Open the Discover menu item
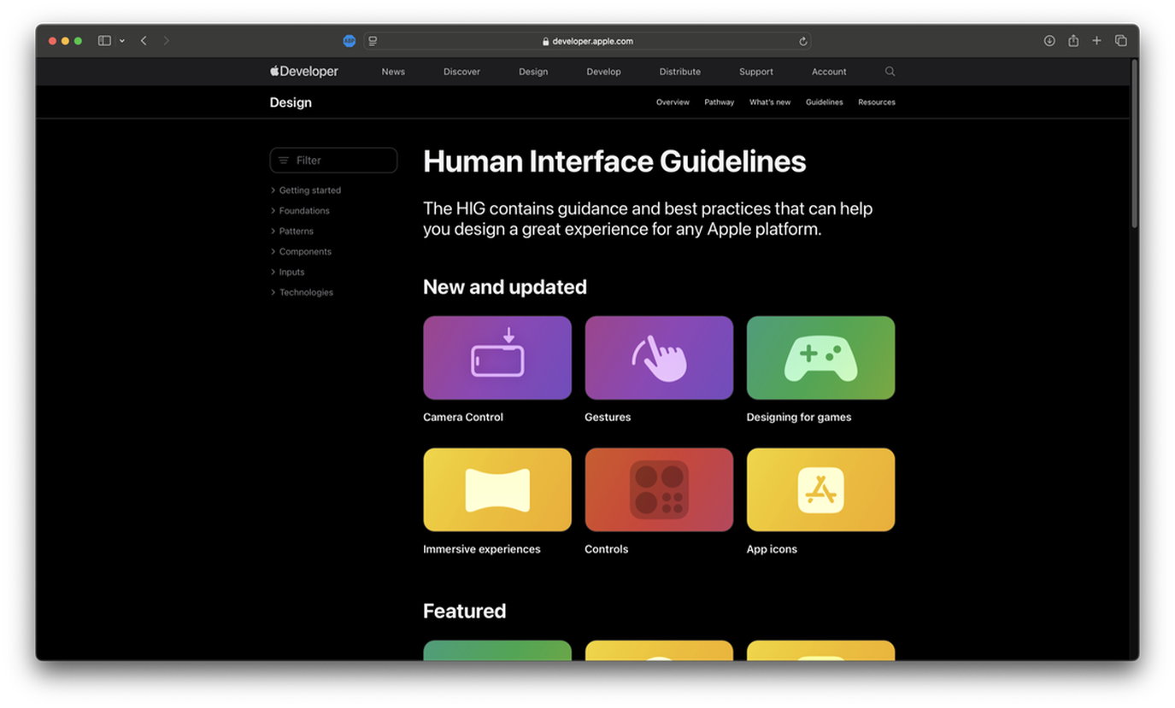Screen dimensions: 1175x708 [461, 72]
